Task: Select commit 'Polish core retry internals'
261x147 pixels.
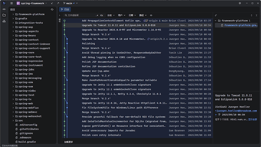Action: tap(137, 135)
